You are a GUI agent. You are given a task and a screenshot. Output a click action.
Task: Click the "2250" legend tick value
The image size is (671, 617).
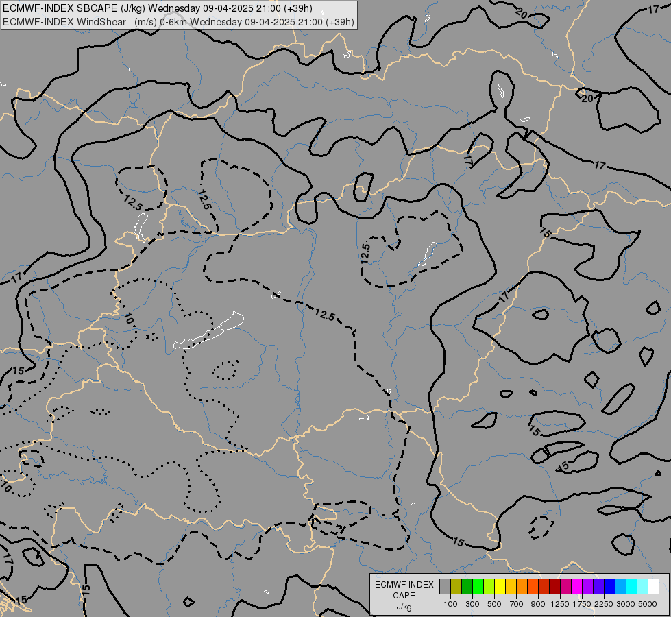point(604,604)
